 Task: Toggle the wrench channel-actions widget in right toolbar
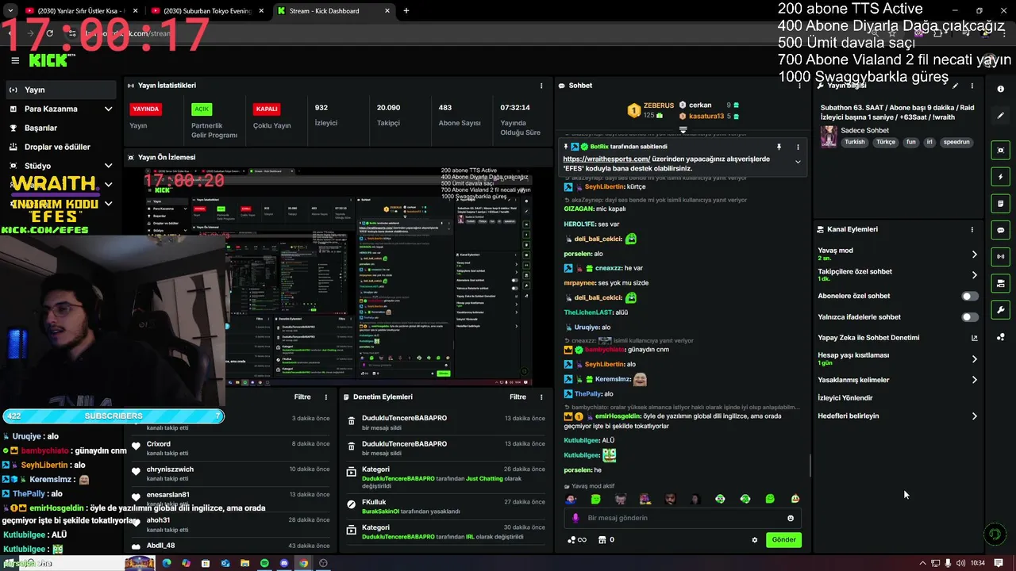tap(1000, 310)
